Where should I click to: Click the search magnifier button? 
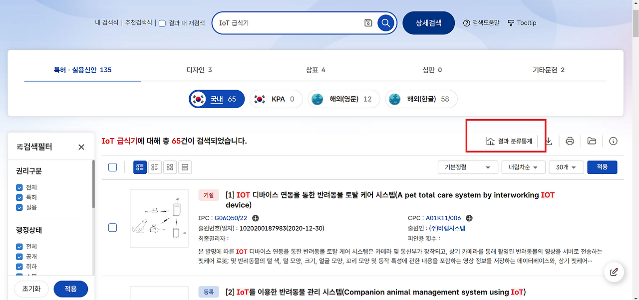click(x=385, y=22)
